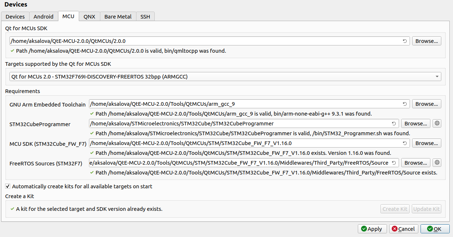Select the QNX tab

tap(89, 17)
